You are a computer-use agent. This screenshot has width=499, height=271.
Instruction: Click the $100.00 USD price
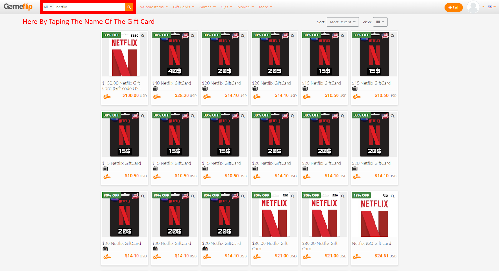click(134, 96)
